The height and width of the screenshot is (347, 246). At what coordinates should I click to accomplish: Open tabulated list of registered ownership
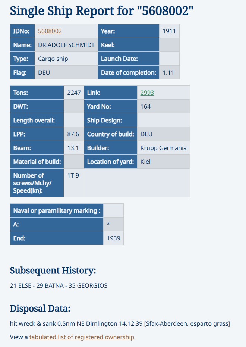[82, 337]
